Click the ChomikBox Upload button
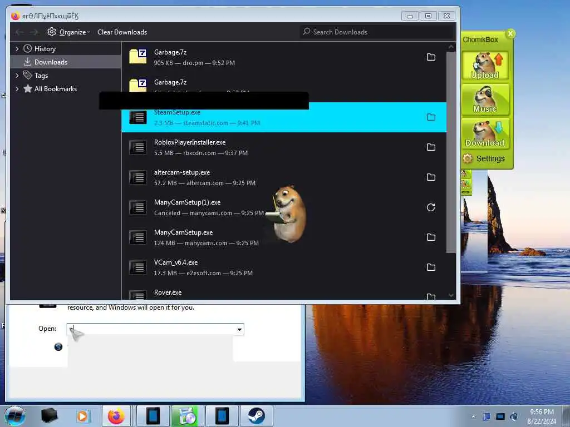570x427 pixels. point(485,66)
